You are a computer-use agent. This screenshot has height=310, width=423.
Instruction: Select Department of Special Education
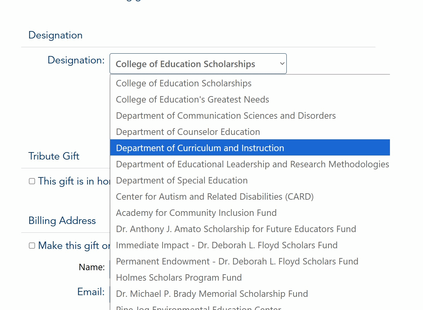tap(182, 180)
